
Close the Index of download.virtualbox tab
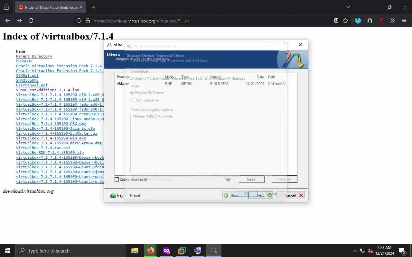click(80, 7)
